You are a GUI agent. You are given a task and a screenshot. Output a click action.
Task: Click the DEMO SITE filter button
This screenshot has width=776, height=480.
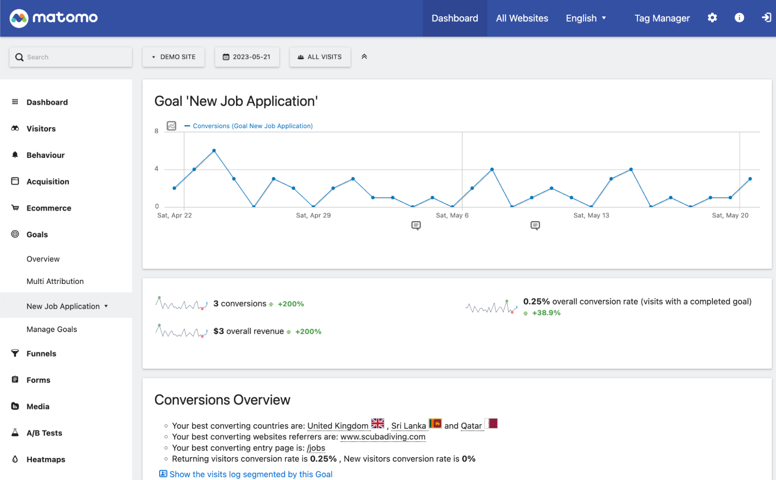174,57
